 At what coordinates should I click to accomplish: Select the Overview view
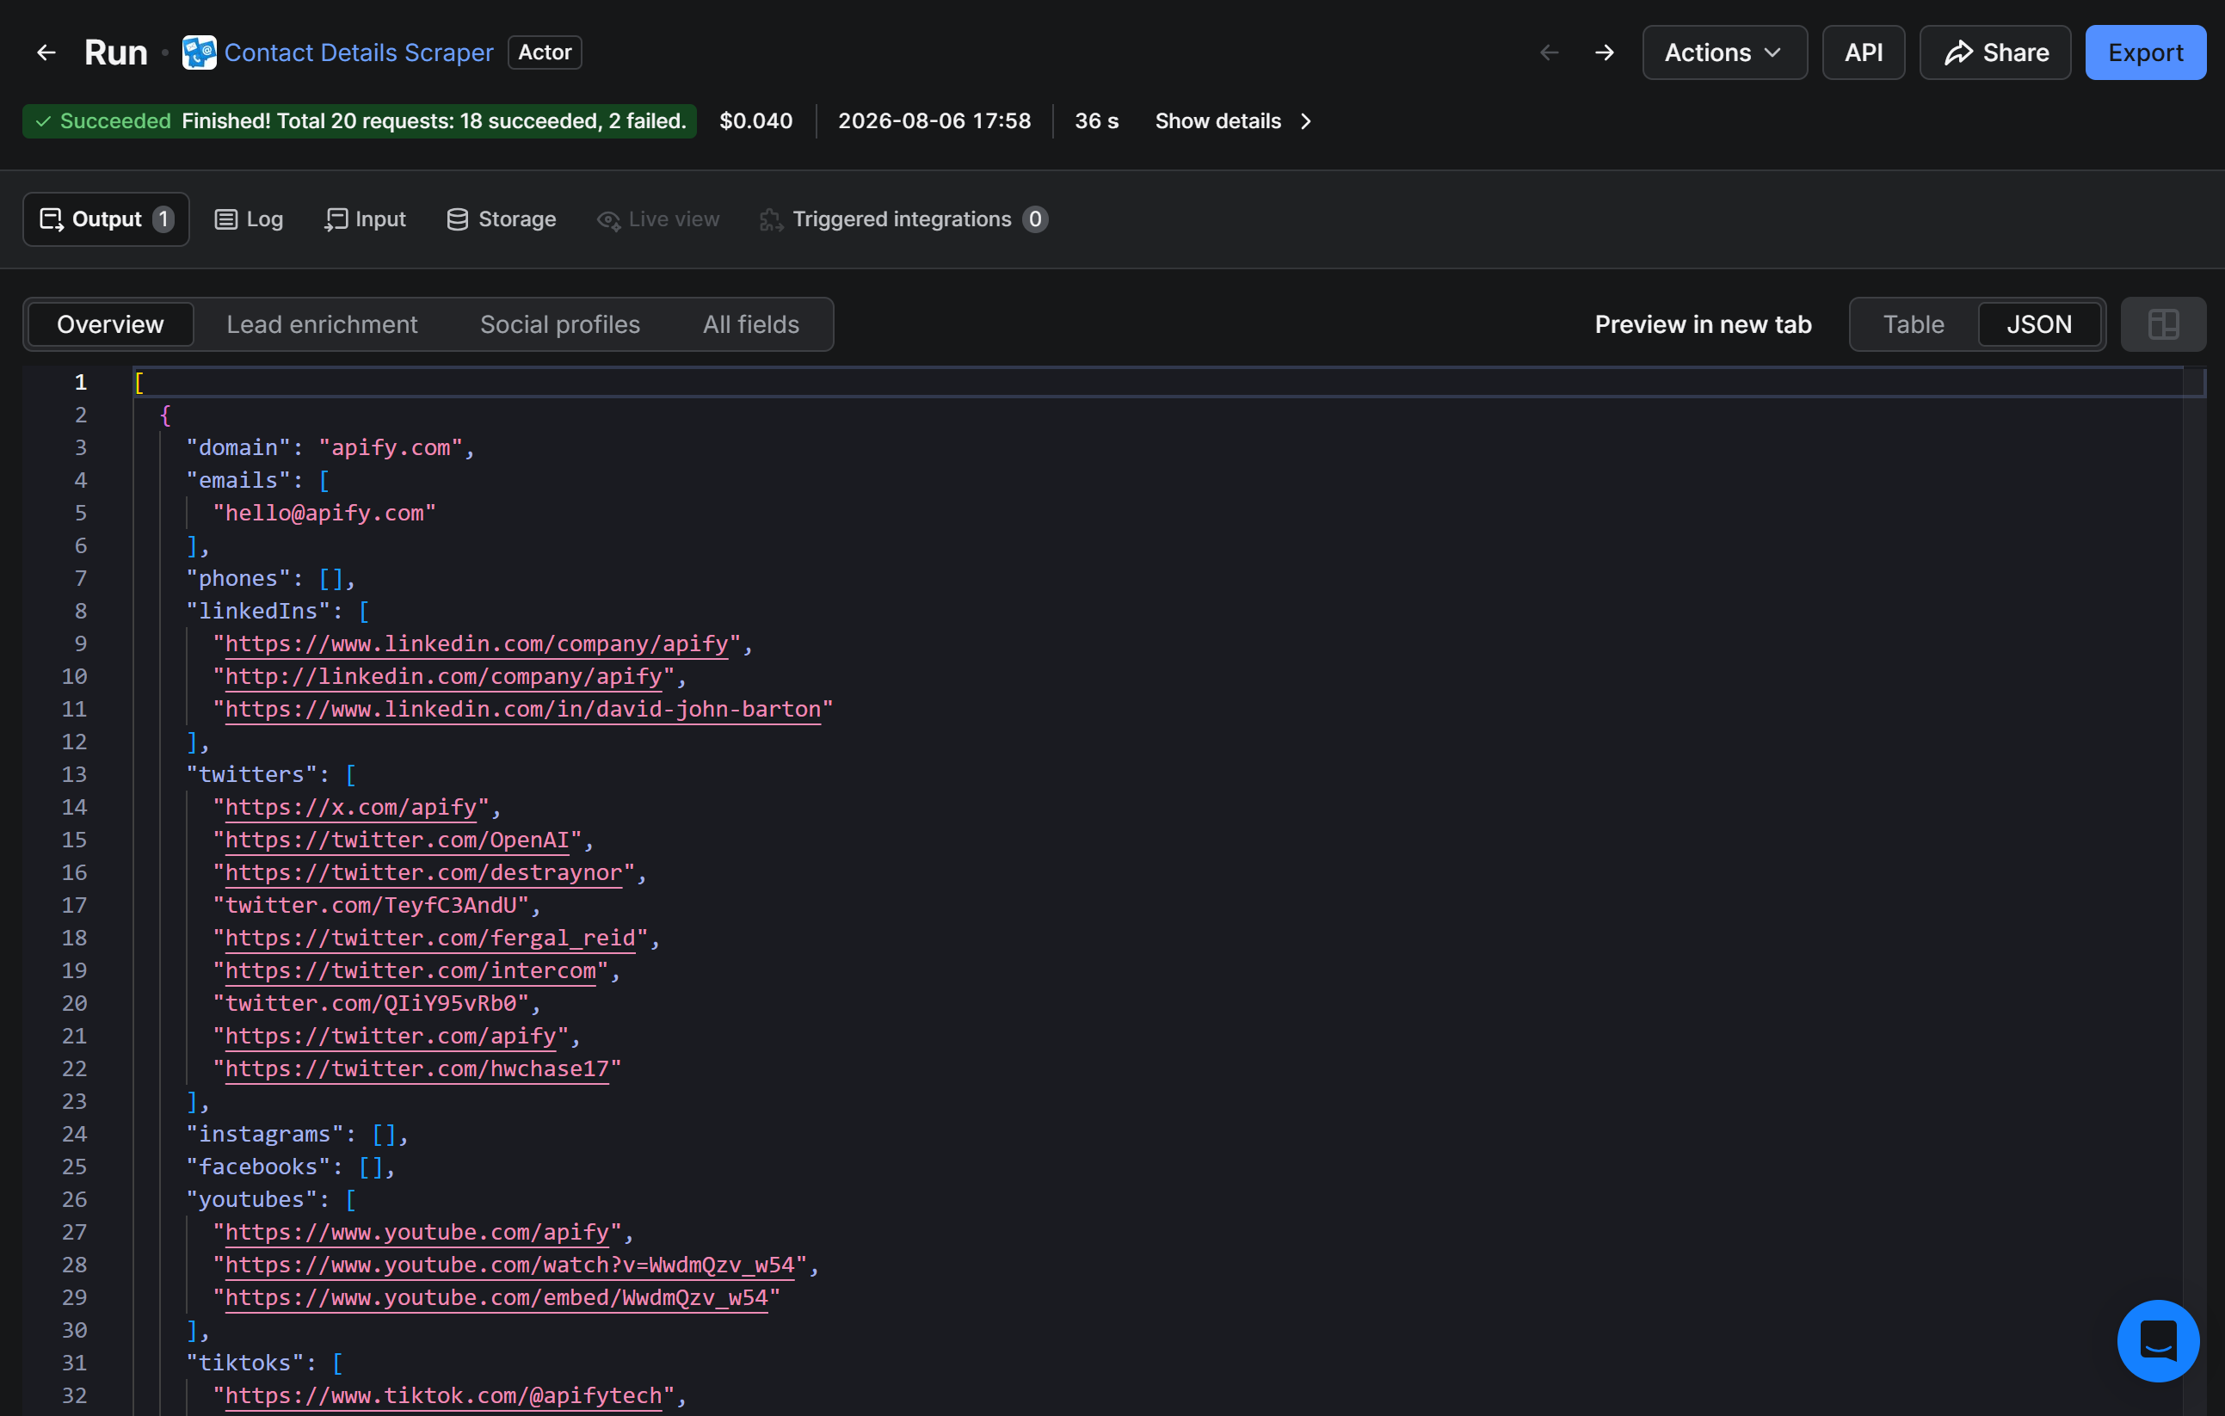pyautogui.click(x=111, y=324)
